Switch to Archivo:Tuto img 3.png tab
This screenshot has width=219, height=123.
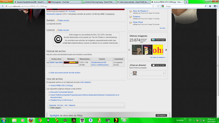pos(99,2)
